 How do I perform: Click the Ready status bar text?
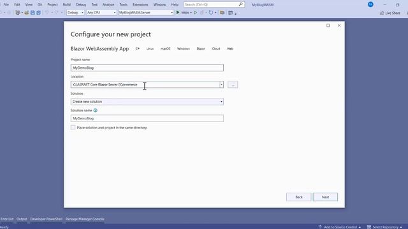pos(4,227)
